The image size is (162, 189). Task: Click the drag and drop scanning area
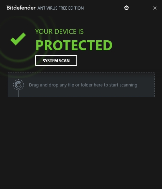[x=81, y=85]
